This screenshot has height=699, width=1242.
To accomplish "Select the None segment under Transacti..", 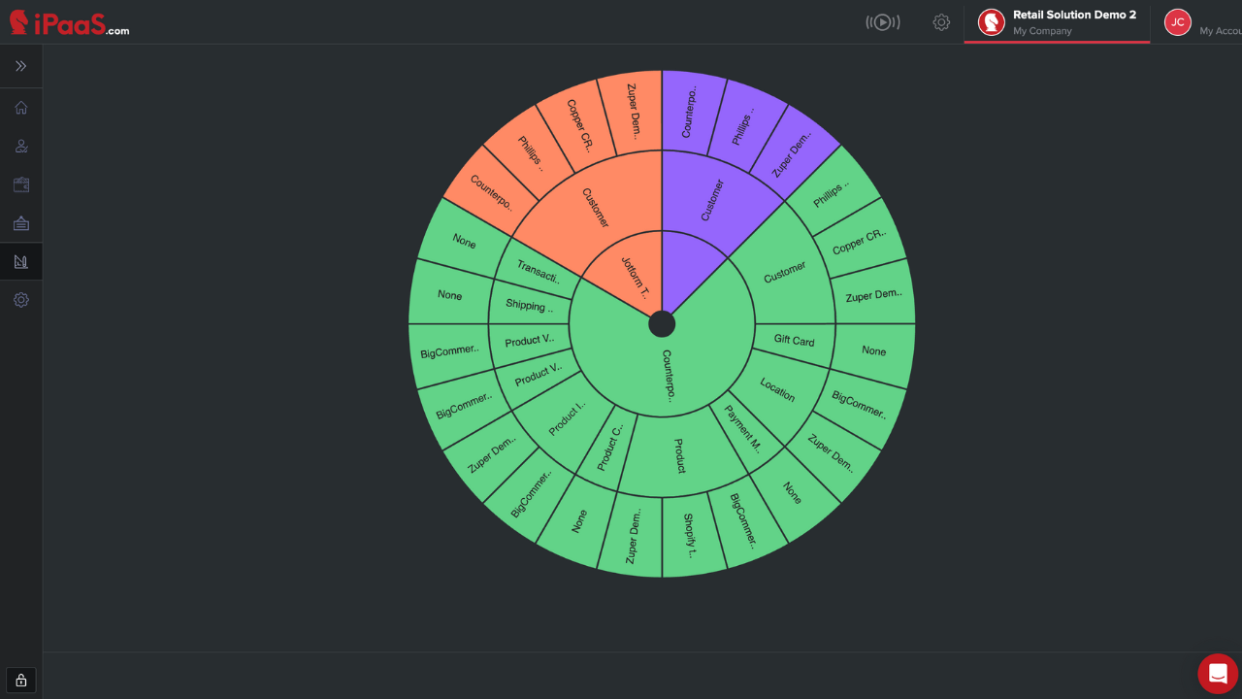I will [x=464, y=242].
